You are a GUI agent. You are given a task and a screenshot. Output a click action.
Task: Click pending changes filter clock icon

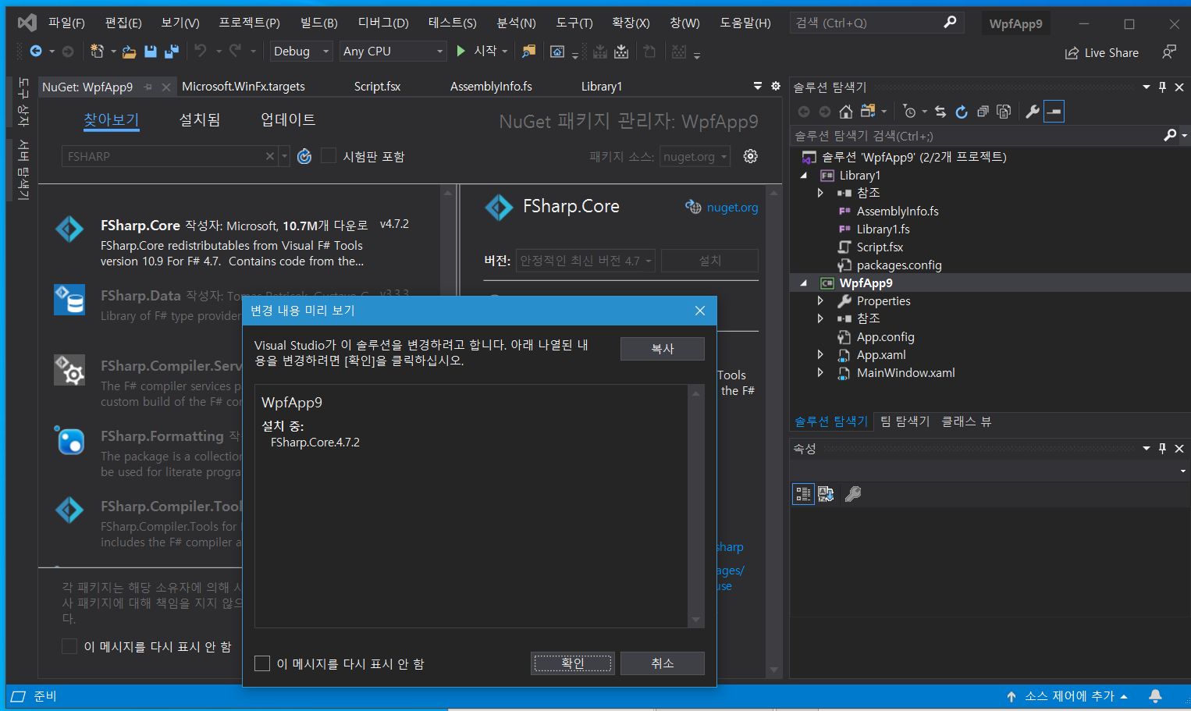click(x=909, y=112)
